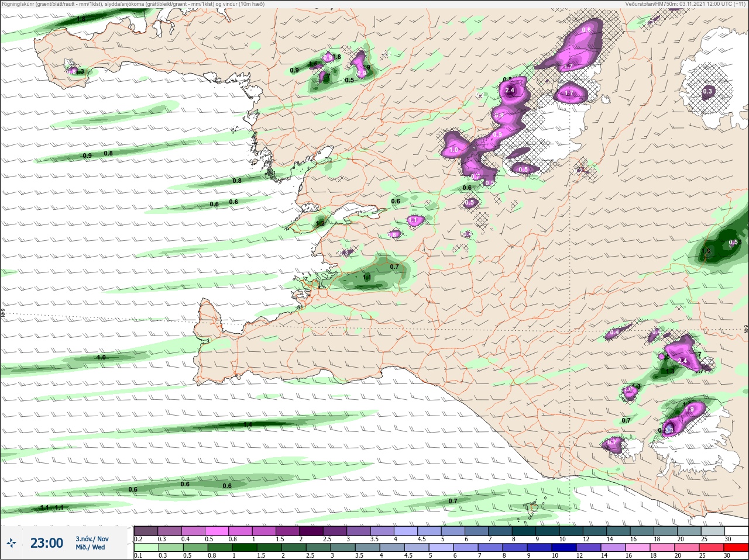Click the 0.3 value in the hatched offshore area
The width and height of the screenshot is (749, 560).
point(707,91)
